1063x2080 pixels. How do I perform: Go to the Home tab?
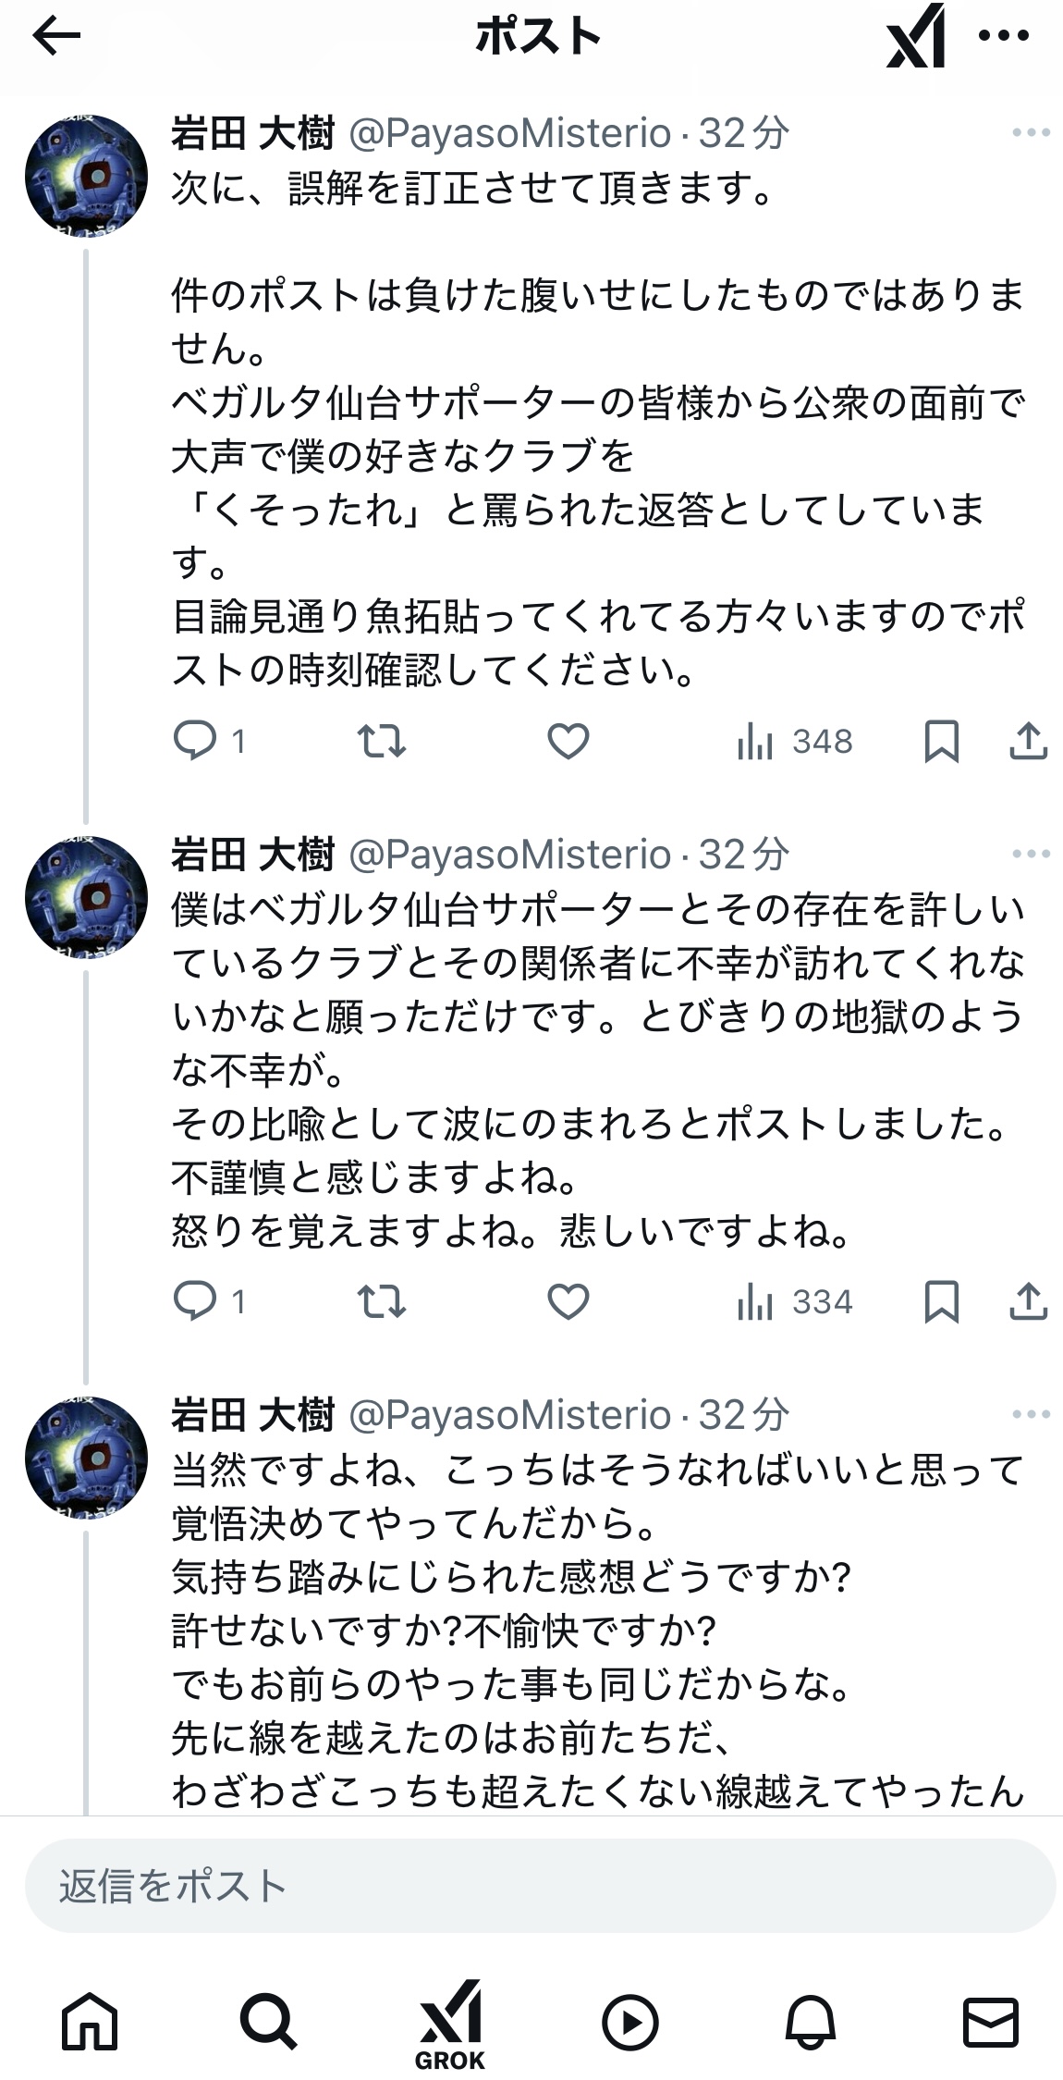click(x=90, y=2023)
